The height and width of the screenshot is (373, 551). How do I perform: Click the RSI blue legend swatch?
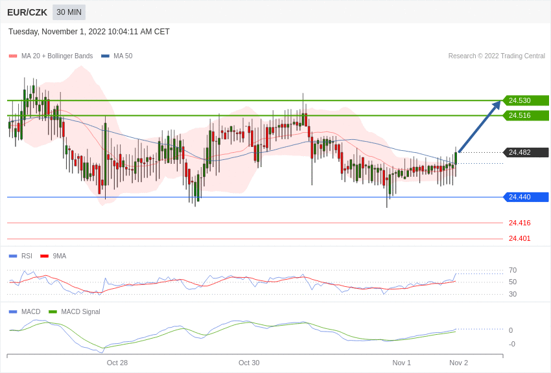tap(13, 256)
